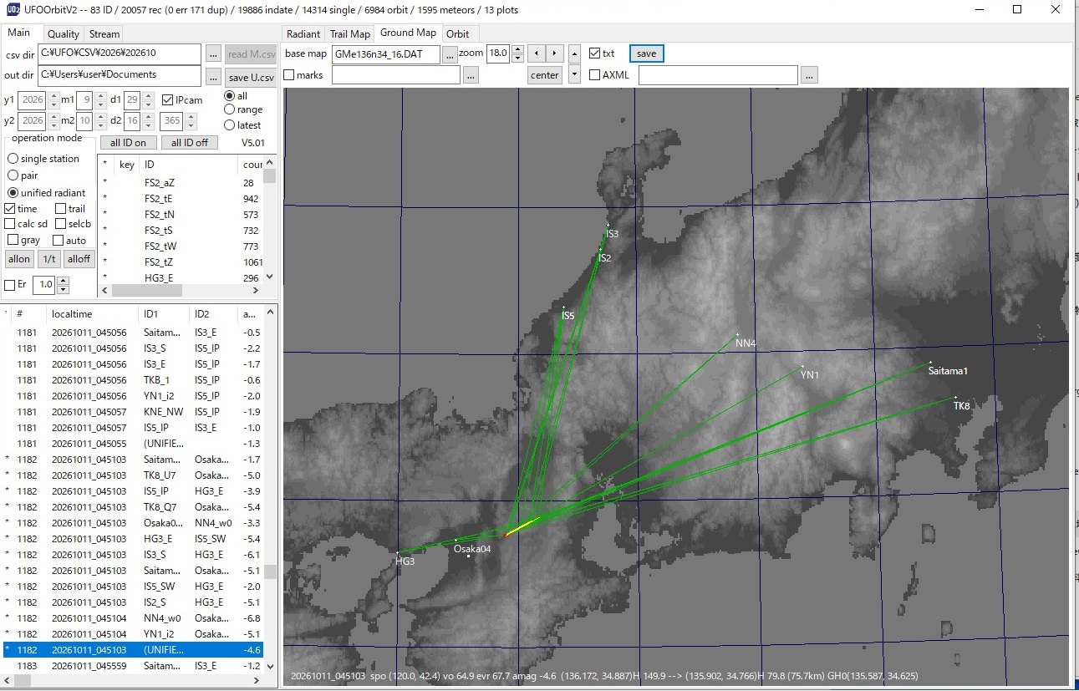Pan the ground map left arrow
The height and width of the screenshot is (691, 1079).
coord(537,53)
